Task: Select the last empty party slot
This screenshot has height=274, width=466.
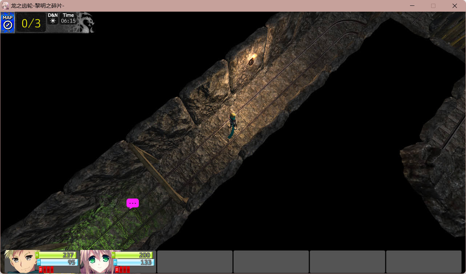Action: pyautogui.click(x=423, y=262)
